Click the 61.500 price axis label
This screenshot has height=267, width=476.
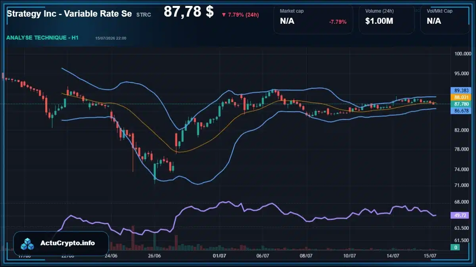click(x=462, y=240)
